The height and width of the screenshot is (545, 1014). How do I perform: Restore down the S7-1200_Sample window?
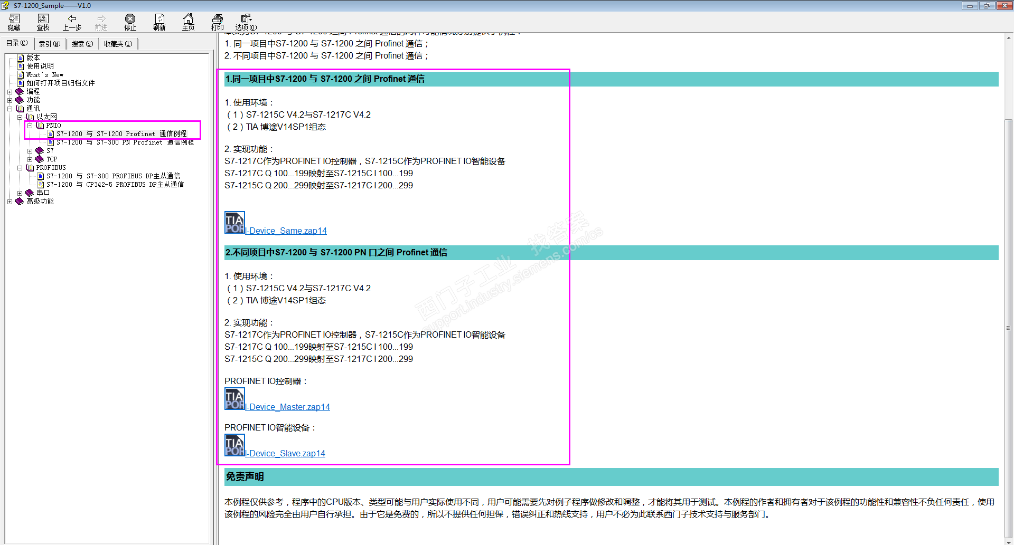(x=987, y=5)
